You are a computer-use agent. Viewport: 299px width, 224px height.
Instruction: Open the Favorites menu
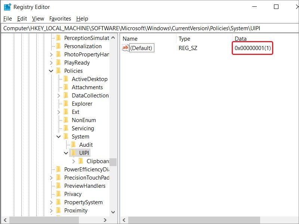pos(60,18)
